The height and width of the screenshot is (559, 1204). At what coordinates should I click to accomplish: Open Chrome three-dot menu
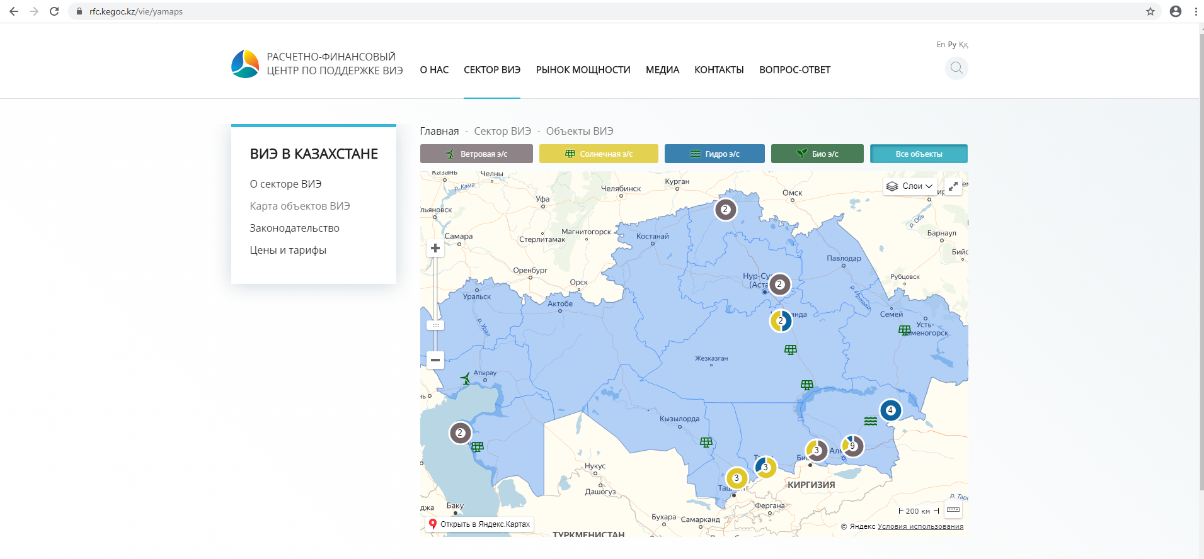pyautogui.click(x=1196, y=11)
